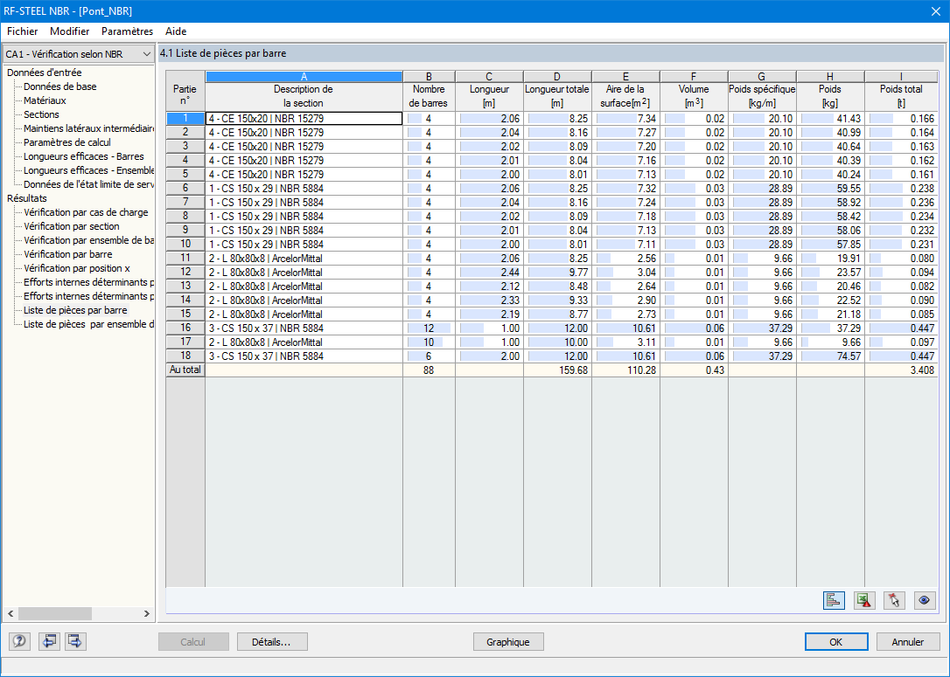Close the RF-STEEL NBR dialog window
Screen dimensions: 950x677
(x=935, y=10)
